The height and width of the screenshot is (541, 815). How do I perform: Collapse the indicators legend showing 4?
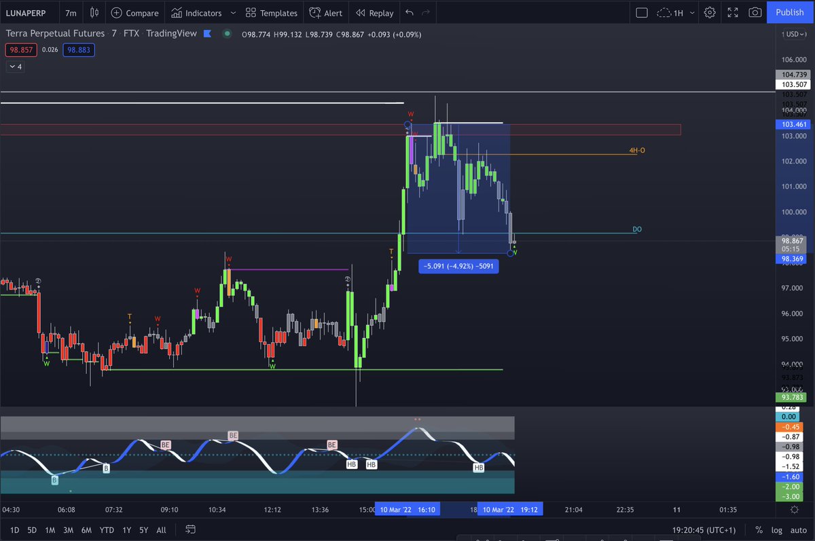(x=15, y=67)
